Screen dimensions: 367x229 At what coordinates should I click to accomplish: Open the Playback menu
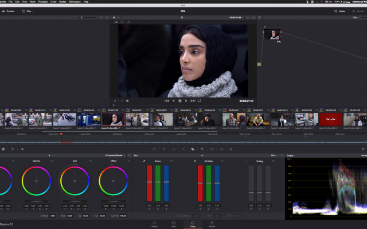pos(43,2)
